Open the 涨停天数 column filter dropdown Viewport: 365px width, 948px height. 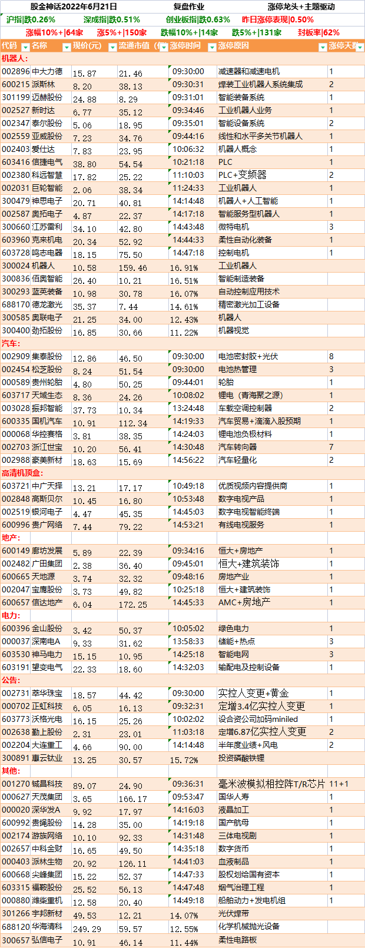(360, 47)
